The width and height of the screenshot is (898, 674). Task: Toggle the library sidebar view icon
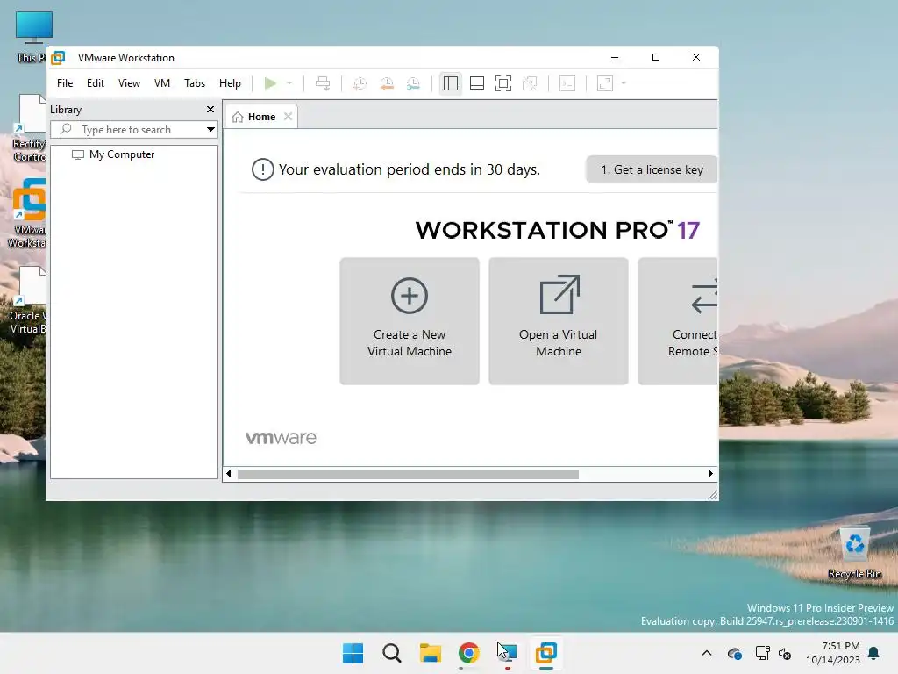[x=451, y=83]
